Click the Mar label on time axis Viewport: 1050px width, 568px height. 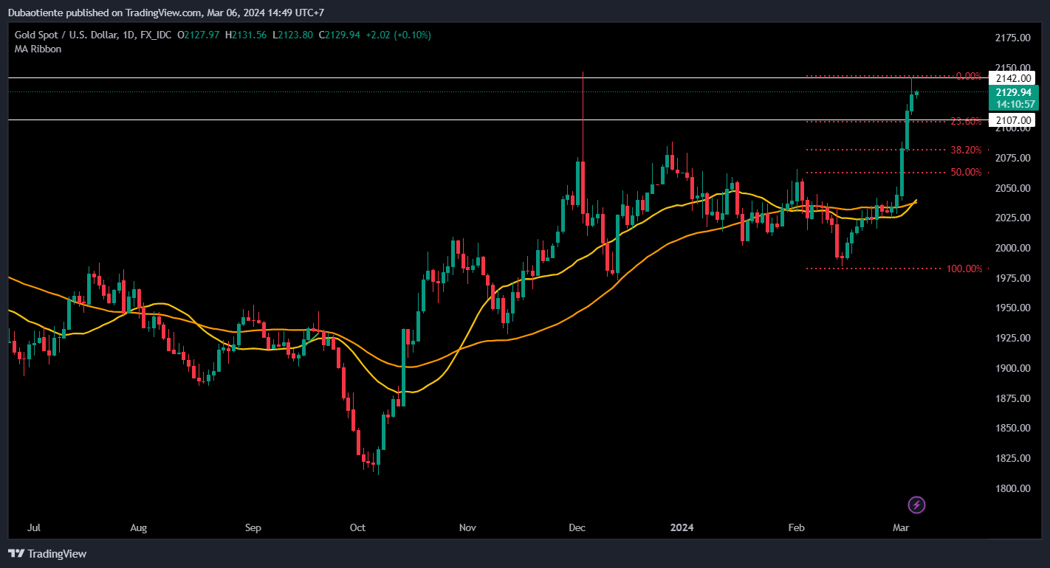tap(900, 528)
